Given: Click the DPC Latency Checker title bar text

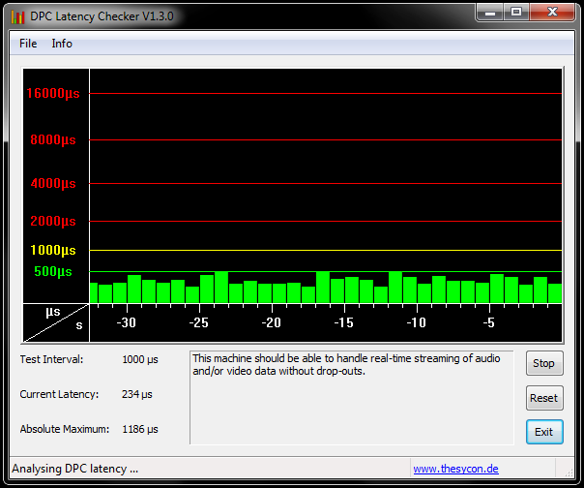Looking at the screenshot, I should click(102, 16).
